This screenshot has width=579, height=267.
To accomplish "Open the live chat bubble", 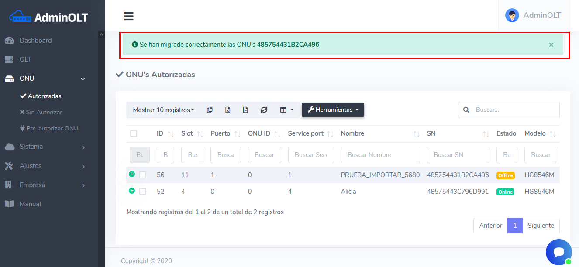I will [x=558, y=252].
